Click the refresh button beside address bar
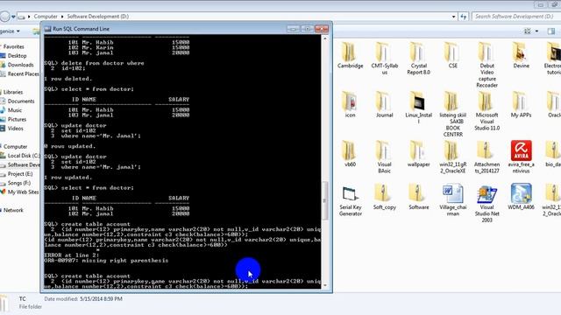561x315 pixels. 464,17
